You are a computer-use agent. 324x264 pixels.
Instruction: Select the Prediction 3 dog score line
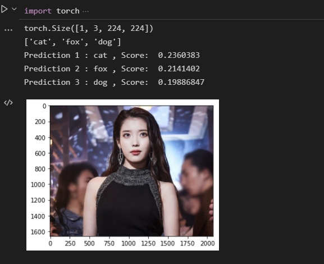[114, 82]
